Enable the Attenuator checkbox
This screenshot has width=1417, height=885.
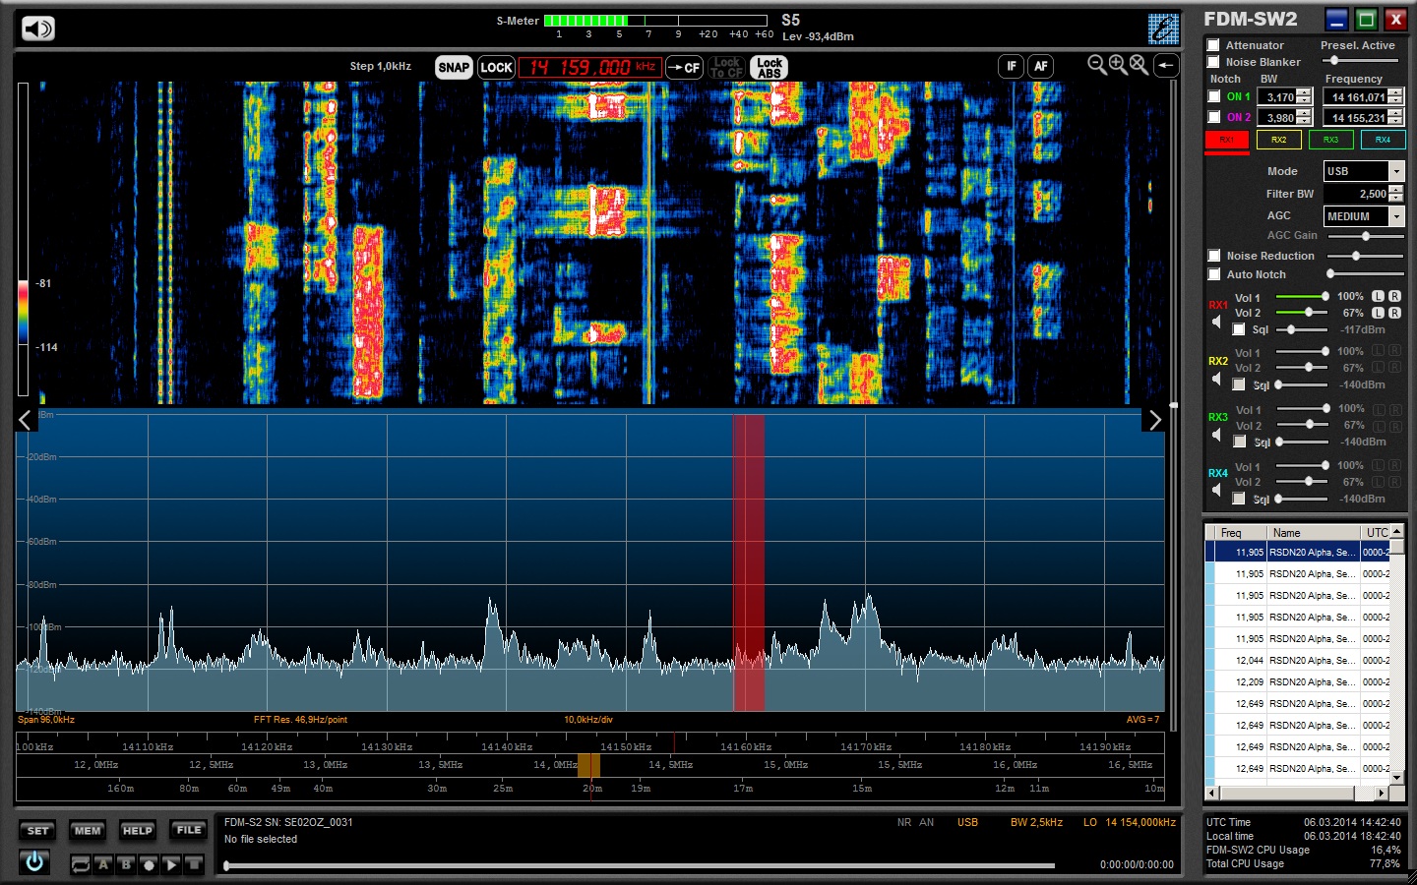[x=1213, y=45]
